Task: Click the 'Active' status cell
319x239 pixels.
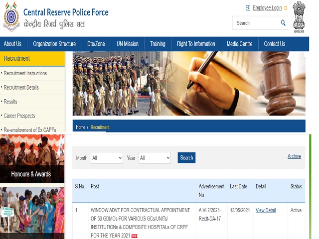Action: pyautogui.click(x=296, y=210)
